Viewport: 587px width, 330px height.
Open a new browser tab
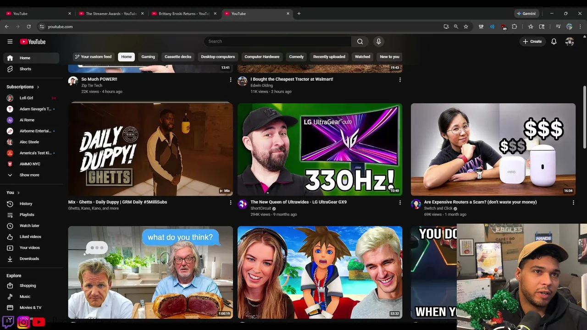[x=299, y=13]
